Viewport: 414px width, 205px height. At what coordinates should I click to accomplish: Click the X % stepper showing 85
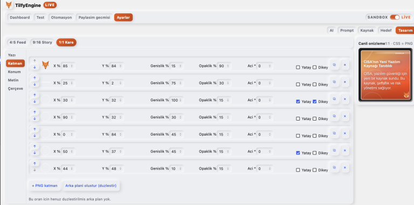[x=72, y=66]
